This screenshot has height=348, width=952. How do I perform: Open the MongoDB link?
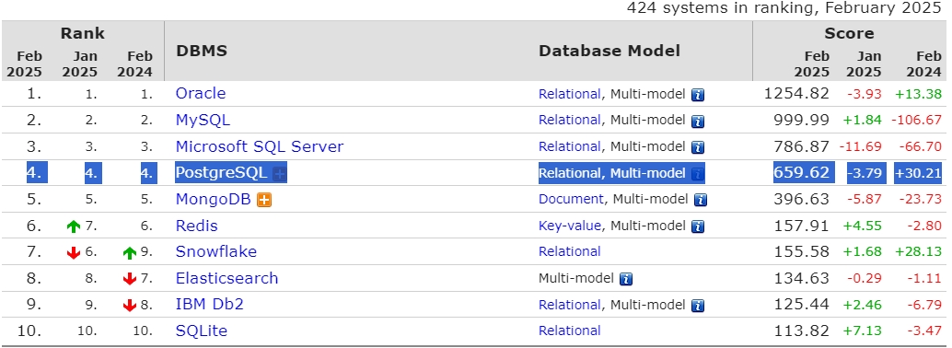pyautogui.click(x=213, y=199)
